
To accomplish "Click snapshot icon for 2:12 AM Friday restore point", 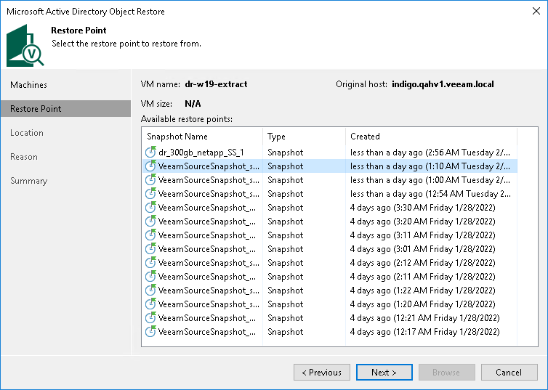I will point(151,263).
